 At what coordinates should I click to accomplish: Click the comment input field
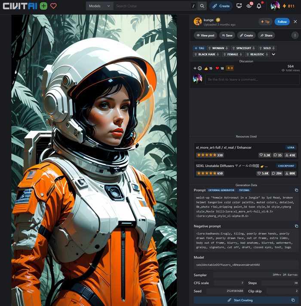252,79
